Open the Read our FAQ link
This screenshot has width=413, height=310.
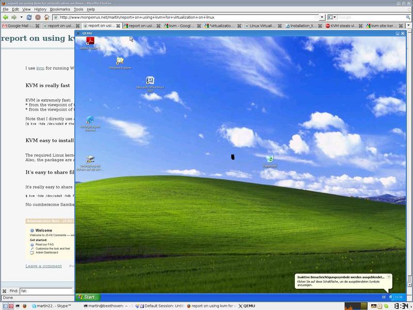pyautogui.click(x=44, y=244)
